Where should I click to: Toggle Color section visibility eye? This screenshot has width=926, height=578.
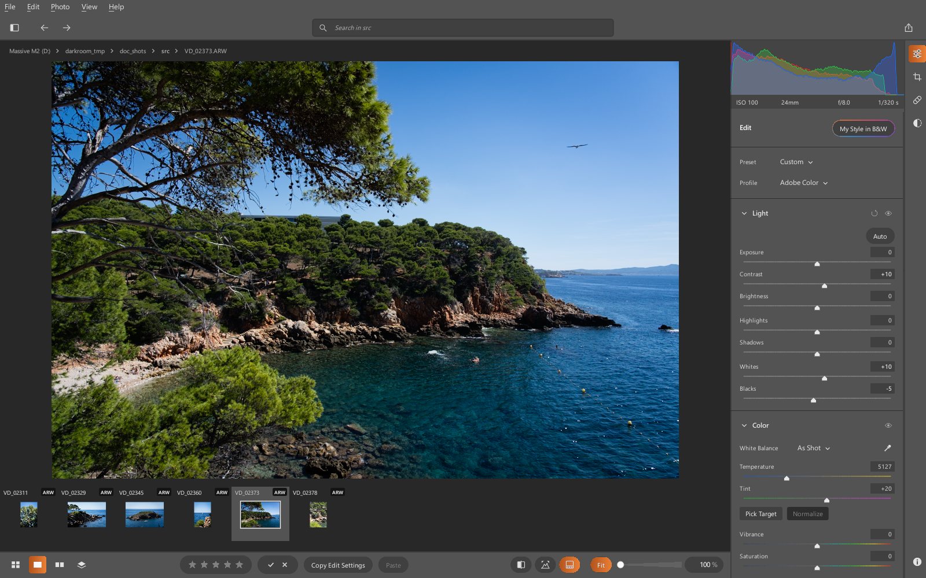(888, 425)
